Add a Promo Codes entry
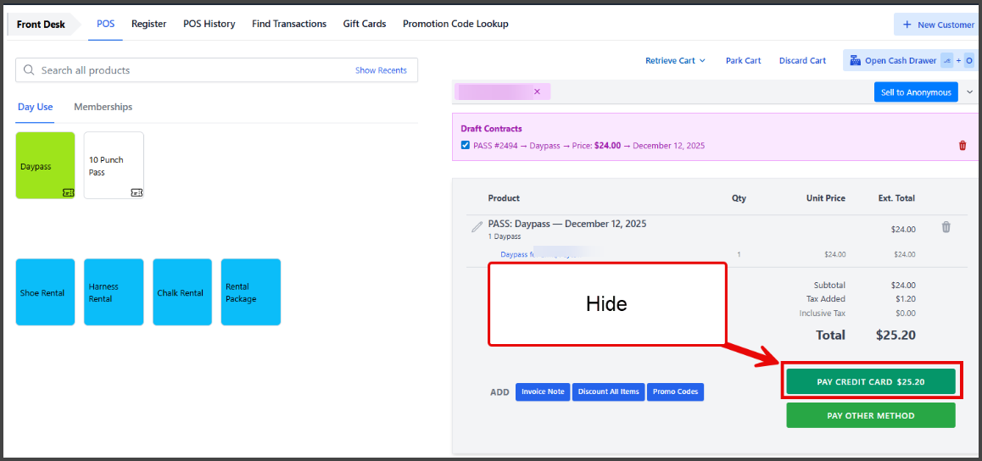This screenshot has height=461, width=982. 675,392
